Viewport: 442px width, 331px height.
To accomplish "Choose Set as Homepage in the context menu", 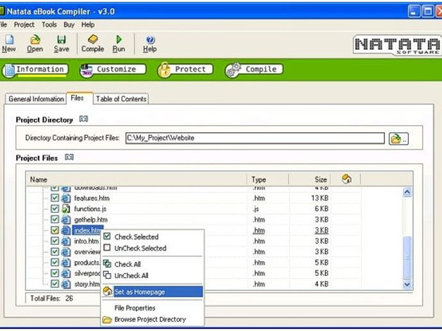I will (152, 292).
